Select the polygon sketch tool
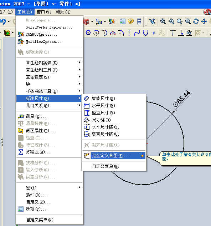Viewport: 211px width, 226px height. click(88, 33)
